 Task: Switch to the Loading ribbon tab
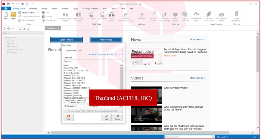tap(44, 8)
